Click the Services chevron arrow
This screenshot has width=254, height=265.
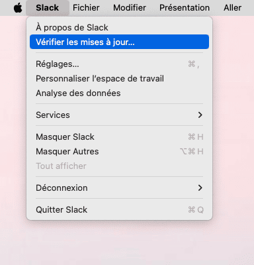pos(200,115)
